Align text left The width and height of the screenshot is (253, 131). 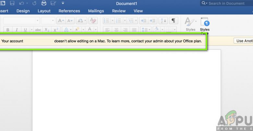click(x=107, y=30)
